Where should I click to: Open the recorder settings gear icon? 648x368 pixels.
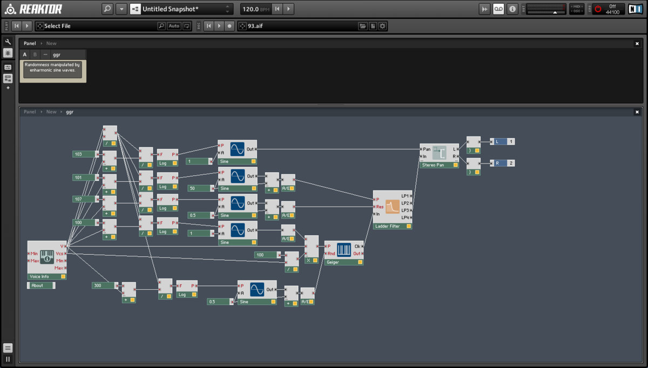tap(382, 26)
